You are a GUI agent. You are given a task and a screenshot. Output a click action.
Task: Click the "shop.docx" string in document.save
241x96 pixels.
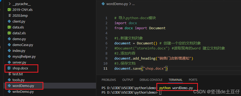pos(154,69)
